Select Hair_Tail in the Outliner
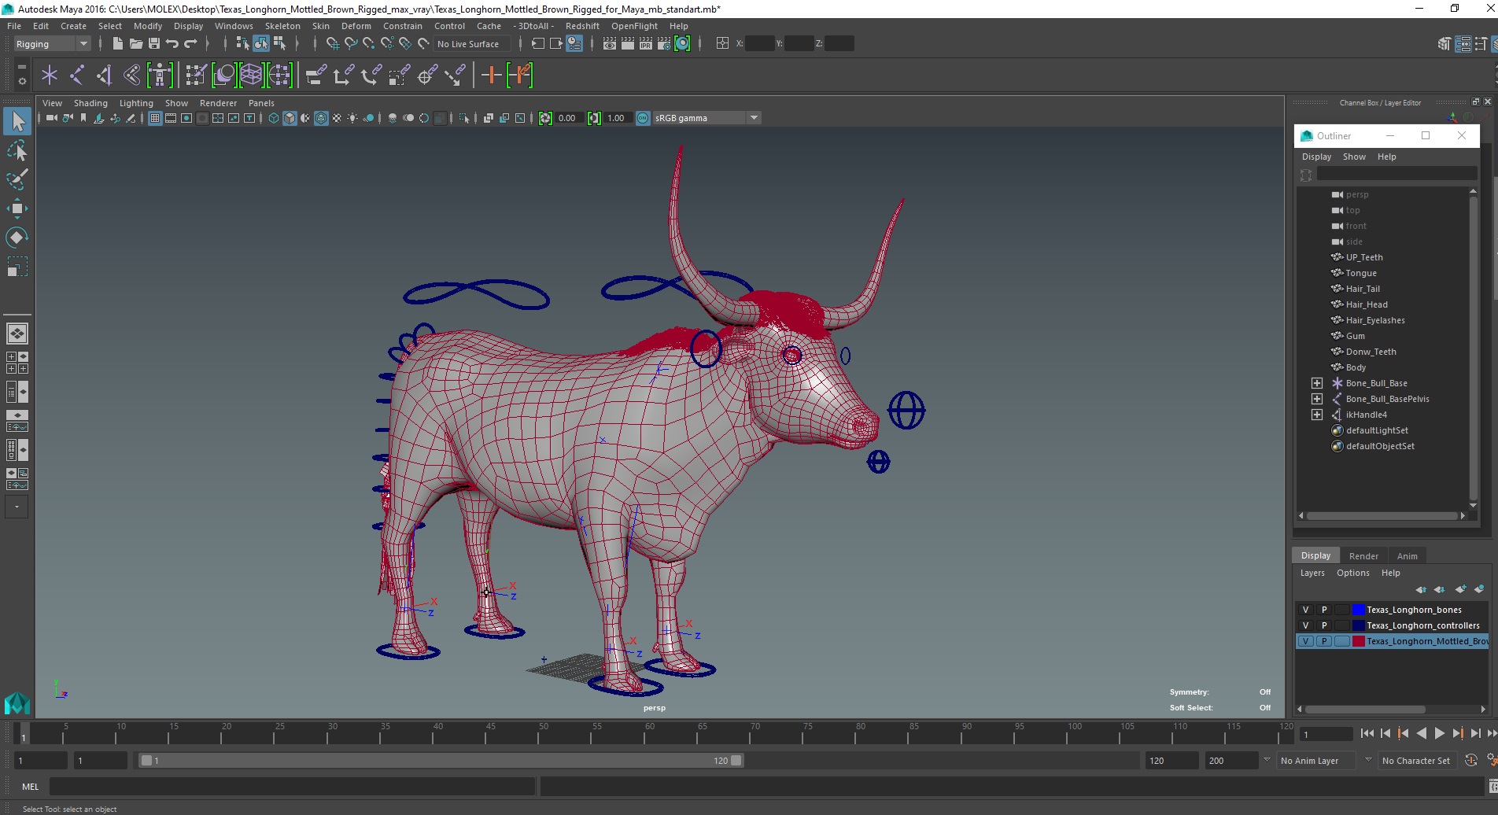This screenshot has height=815, width=1498. [1362, 289]
